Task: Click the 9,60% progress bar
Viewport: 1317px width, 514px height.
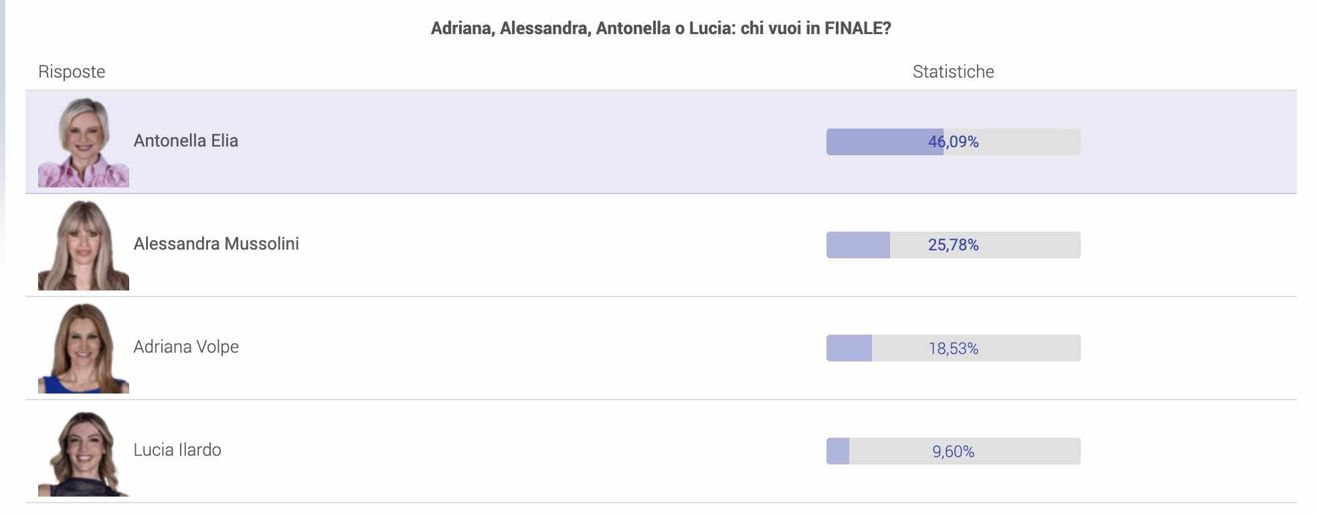Action: click(x=953, y=451)
